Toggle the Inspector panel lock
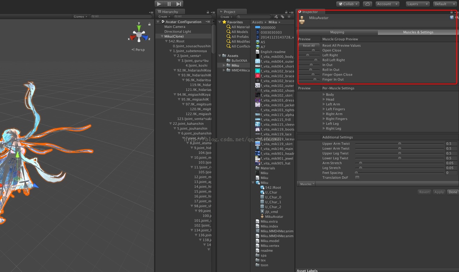The image size is (459, 272). [x=451, y=12]
